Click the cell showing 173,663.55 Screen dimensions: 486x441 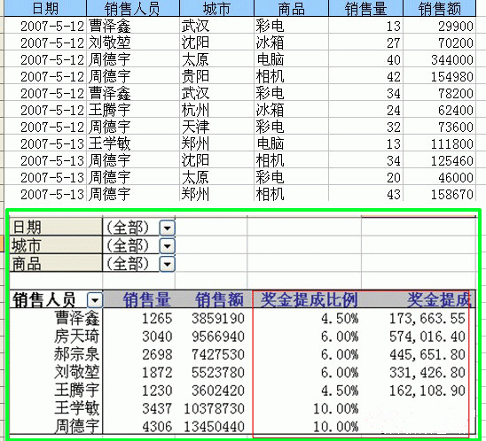pyautogui.click(x=427, y=319)
